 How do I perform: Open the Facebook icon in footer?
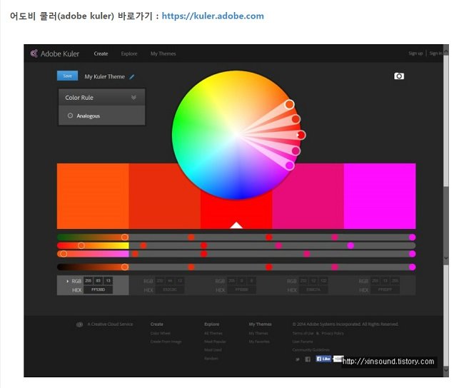308,359
